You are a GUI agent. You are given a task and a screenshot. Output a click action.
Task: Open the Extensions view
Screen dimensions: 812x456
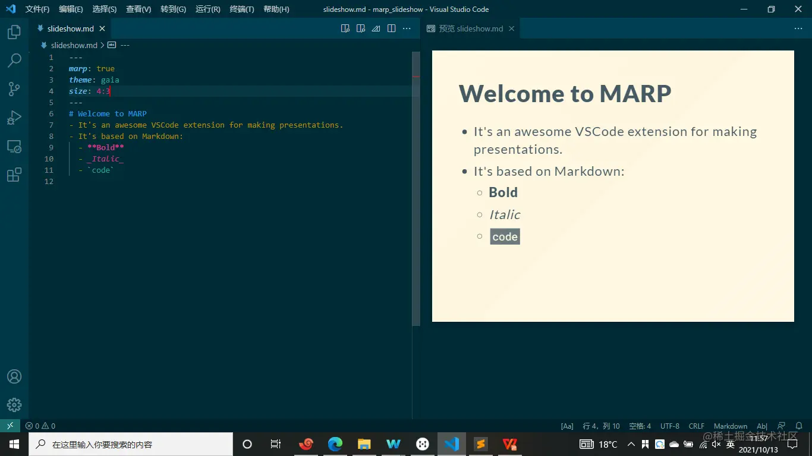[x=14, y=175]
